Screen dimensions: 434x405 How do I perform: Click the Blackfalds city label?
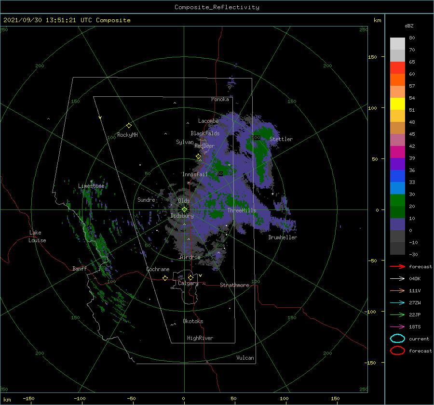[205, 133]
